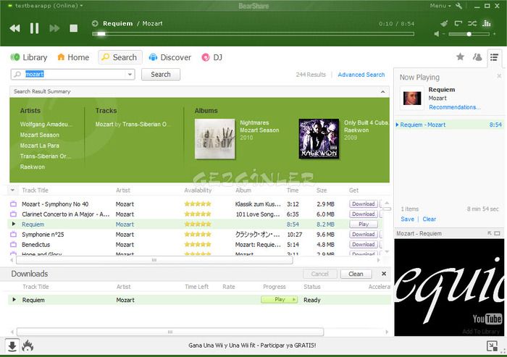
Task: Open the friends contacts icon
Action: 477,57
